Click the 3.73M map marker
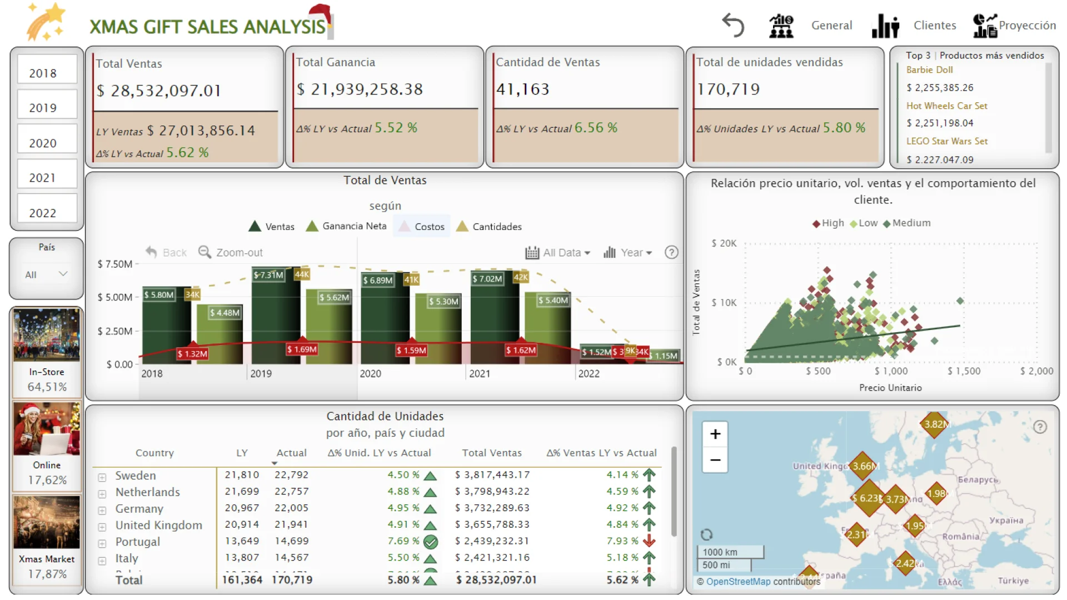The image size is (1067, 600). point(896,499)
